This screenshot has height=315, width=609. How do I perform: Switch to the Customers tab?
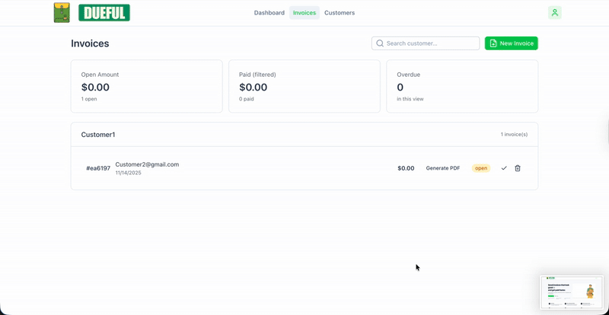[x=340, y=13]
